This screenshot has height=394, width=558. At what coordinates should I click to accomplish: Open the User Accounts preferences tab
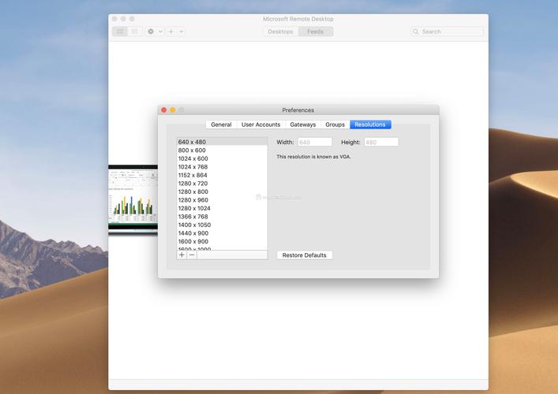point(261,125)
